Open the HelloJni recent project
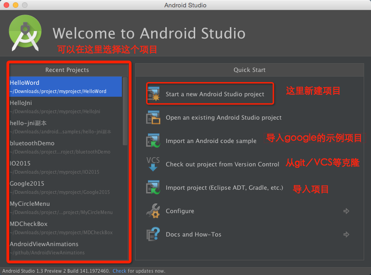371x275 pixels. click(66, 107)
